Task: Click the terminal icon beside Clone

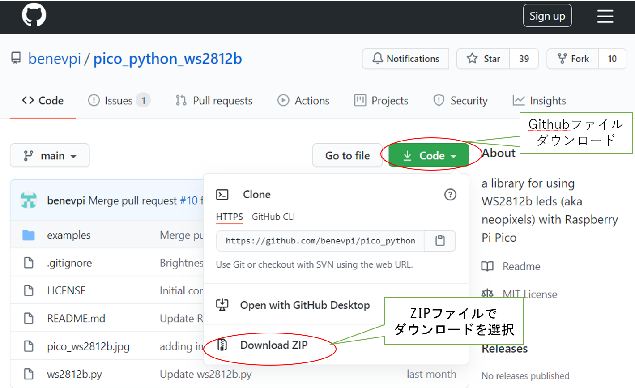Action: click(222, 194)
